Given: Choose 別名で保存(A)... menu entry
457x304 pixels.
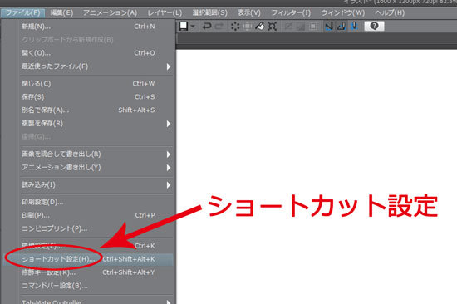Looking at the screenshot, I should coord(89,110).
